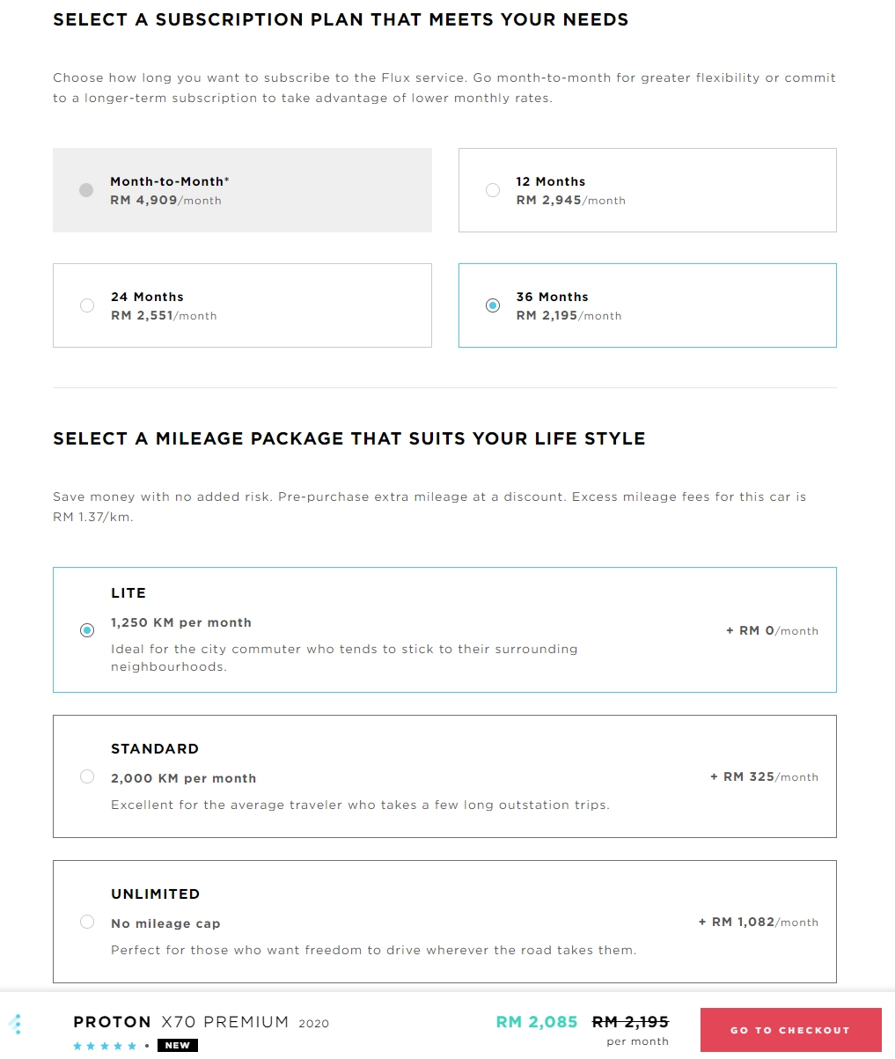Click the + RM 0/month price label
Screen dimensions: 895x1059
tap(772, 631)
